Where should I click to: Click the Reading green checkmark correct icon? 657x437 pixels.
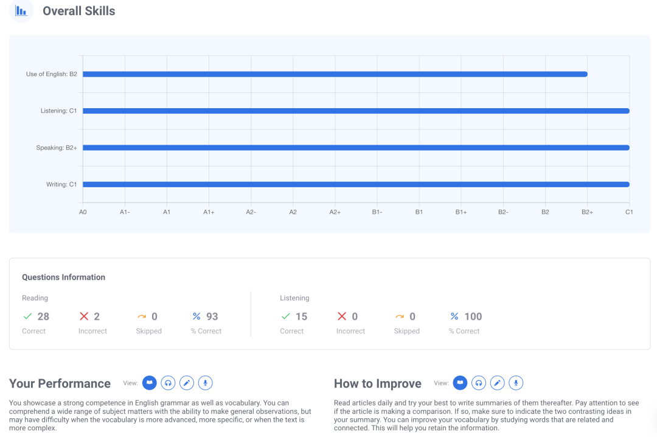coord(27,316)
